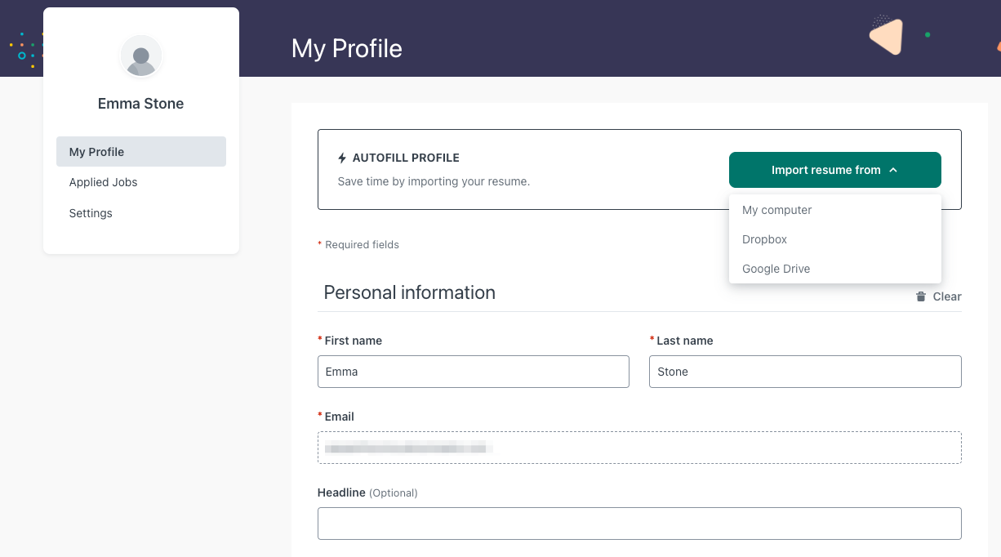Pick Google Drive from the import dropdown
This screenshot has height=557, width=1001.
click(x=776, y=269)
